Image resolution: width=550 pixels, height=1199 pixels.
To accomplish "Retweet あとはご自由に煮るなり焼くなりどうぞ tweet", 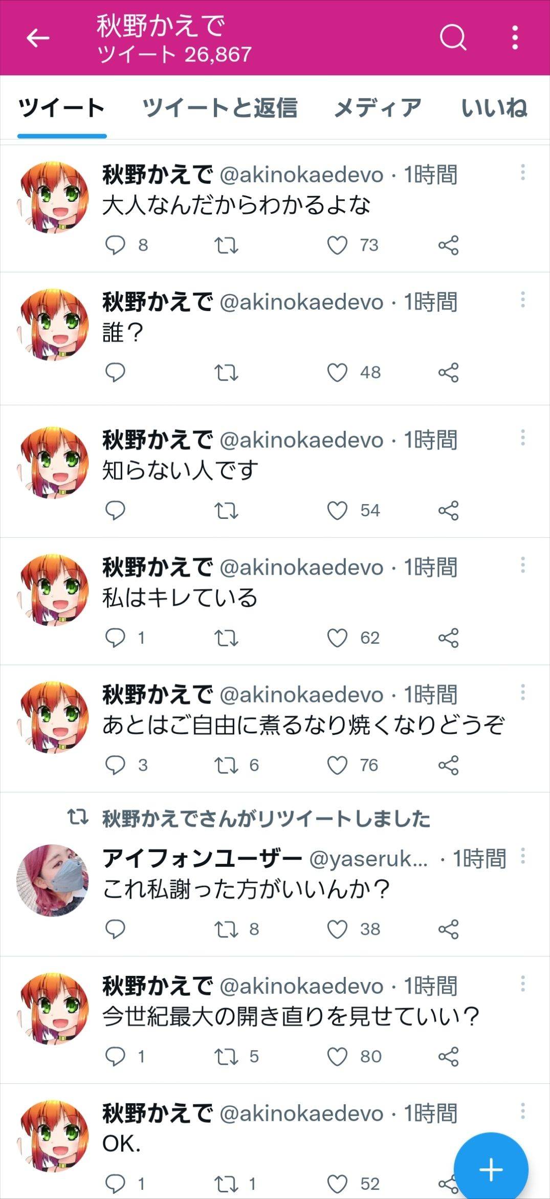I will (226, 766).
